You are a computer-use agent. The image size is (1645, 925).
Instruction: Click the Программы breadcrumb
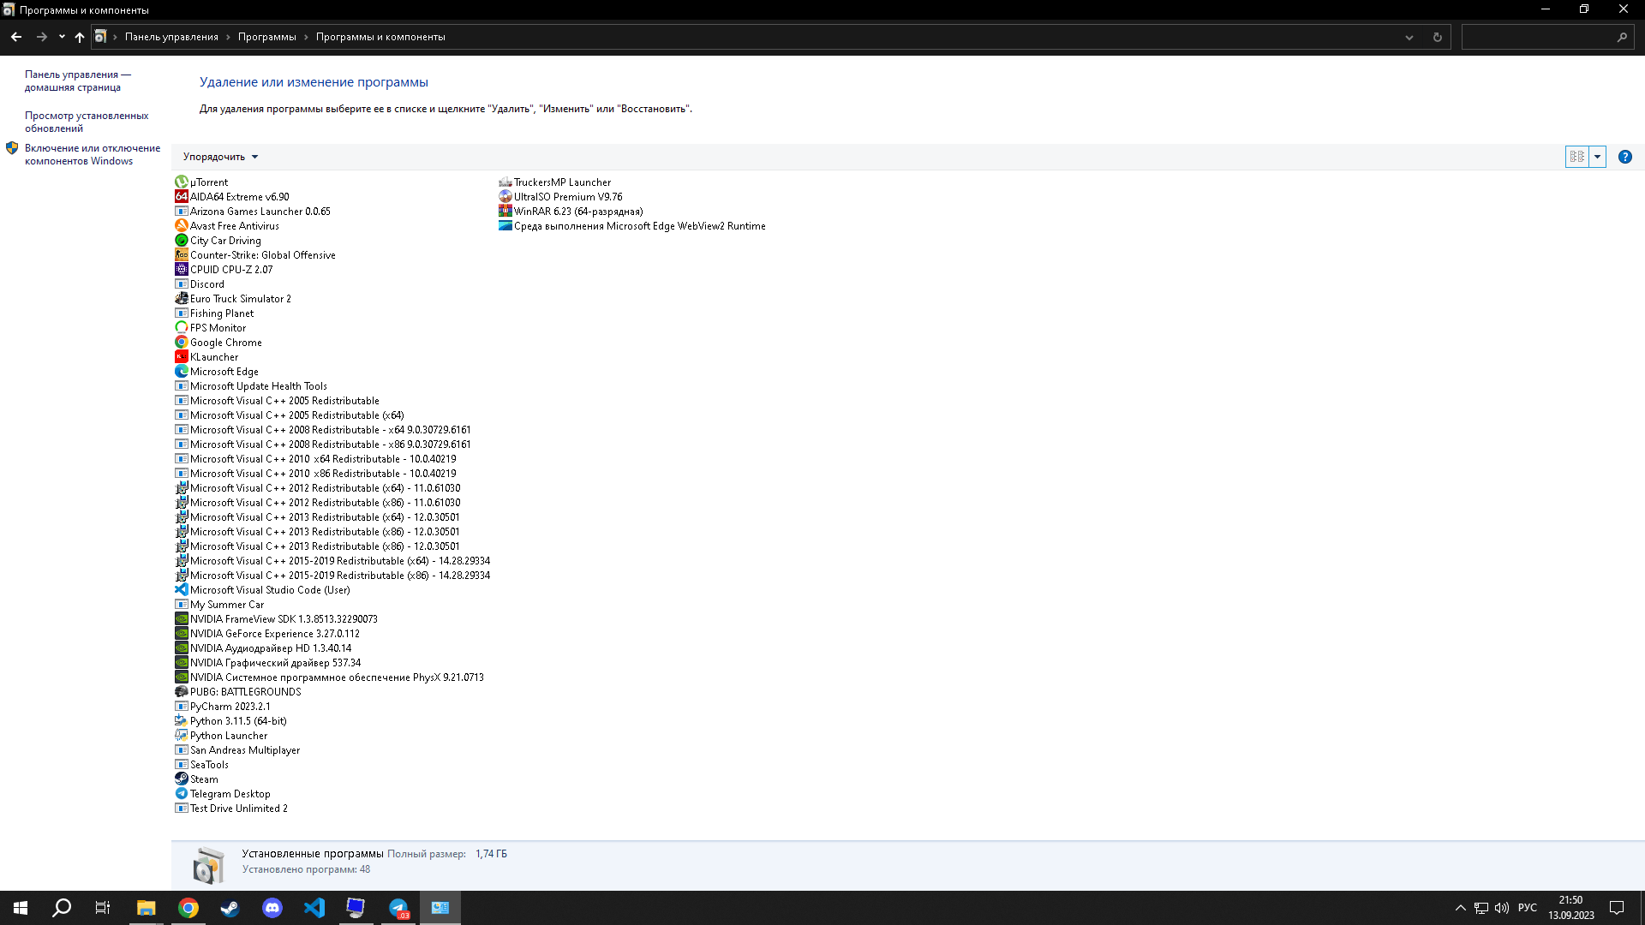[x=267, y=37]
